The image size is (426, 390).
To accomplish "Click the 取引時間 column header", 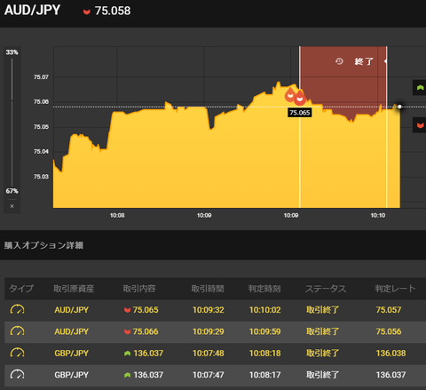I will coord(208,289).
